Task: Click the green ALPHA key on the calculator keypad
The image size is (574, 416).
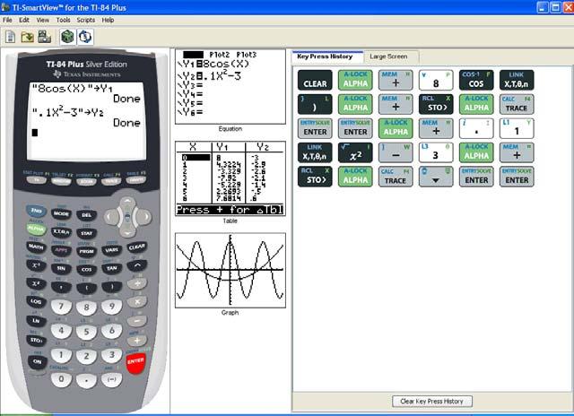Action: click(36, 229)
